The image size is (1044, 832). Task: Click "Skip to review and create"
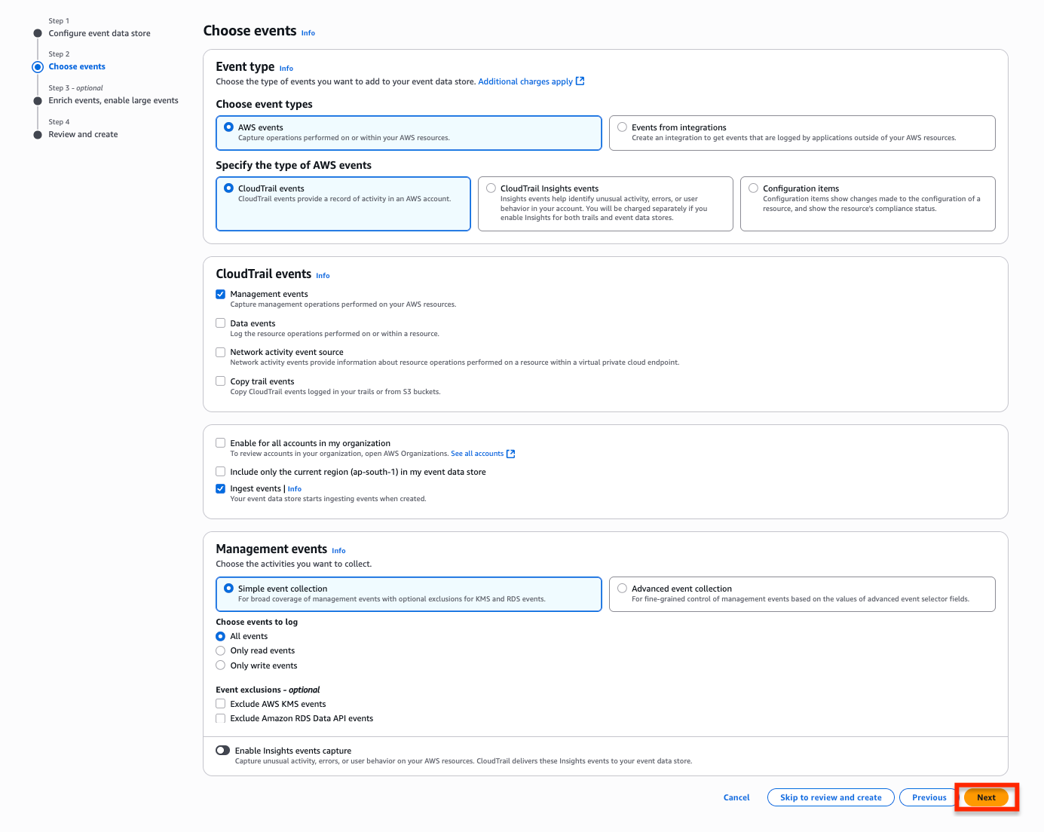coord(830,797)
